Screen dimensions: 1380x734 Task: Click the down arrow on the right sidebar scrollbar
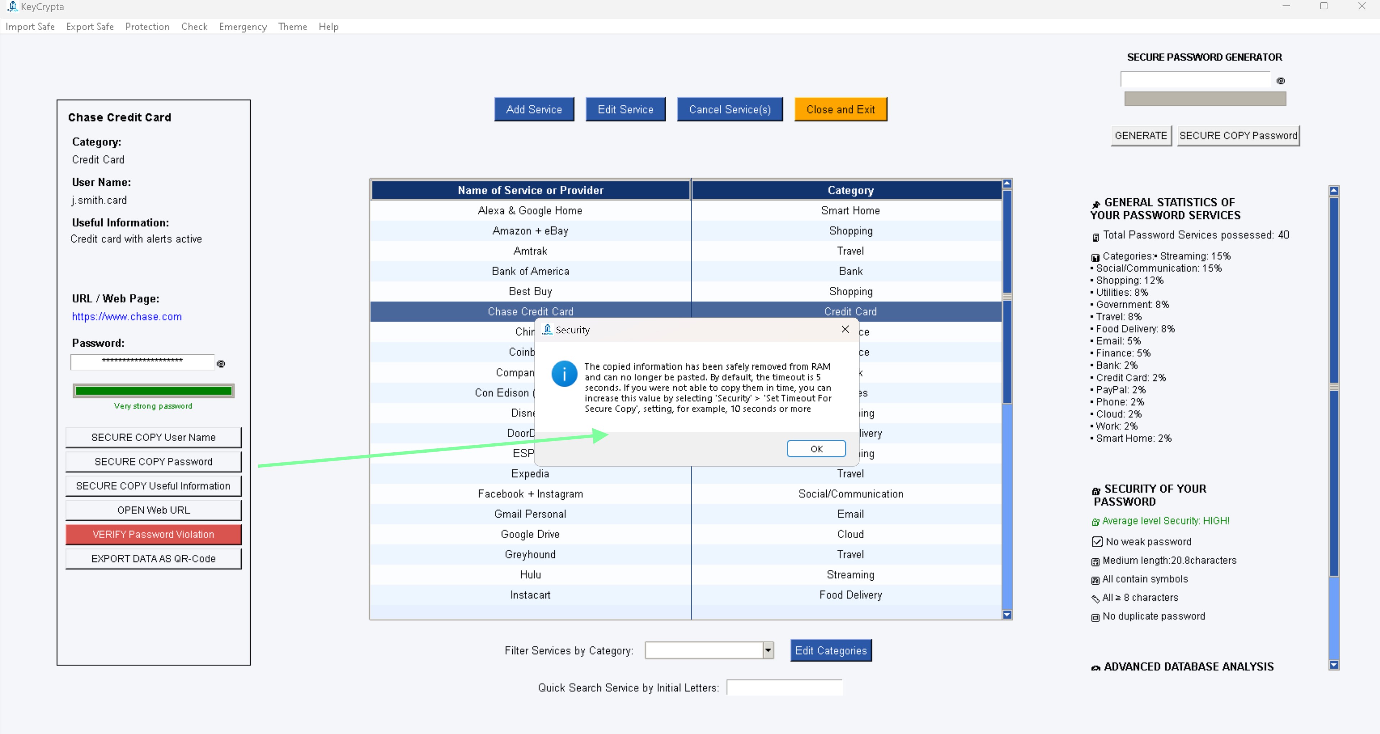tap(1333, 664)
